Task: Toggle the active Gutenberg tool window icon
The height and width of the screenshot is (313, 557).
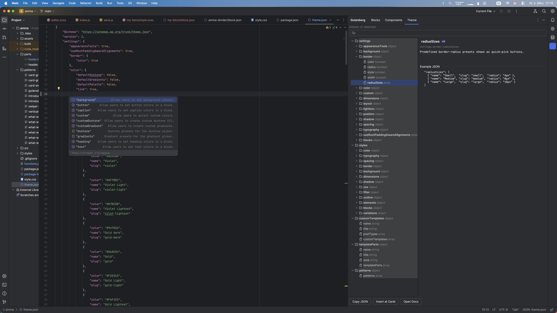Action: [552, 46]
